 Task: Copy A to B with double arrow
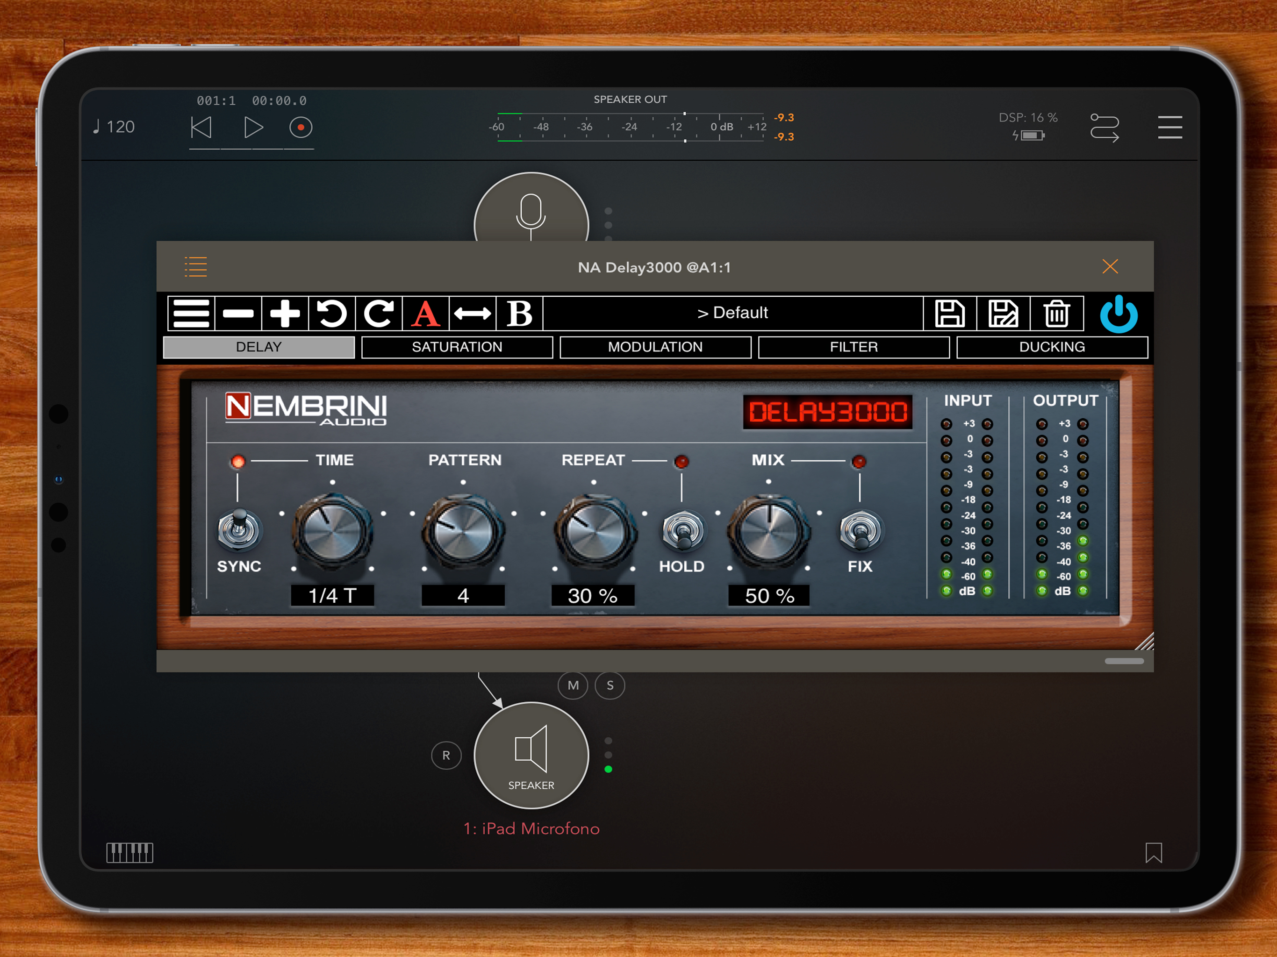click(x=472, y=314)
